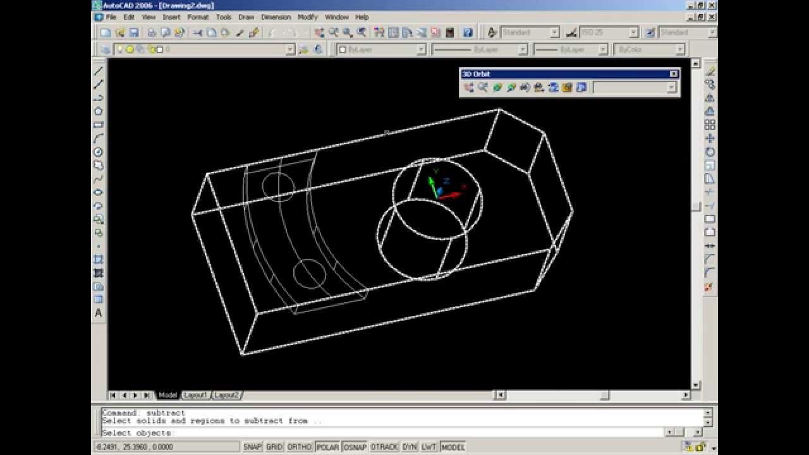Select the Ellipse draw tool
809x455 pixels.
click(99, 192)
